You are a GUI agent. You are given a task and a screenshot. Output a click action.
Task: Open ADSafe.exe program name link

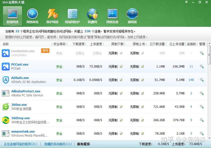point(20,78)
